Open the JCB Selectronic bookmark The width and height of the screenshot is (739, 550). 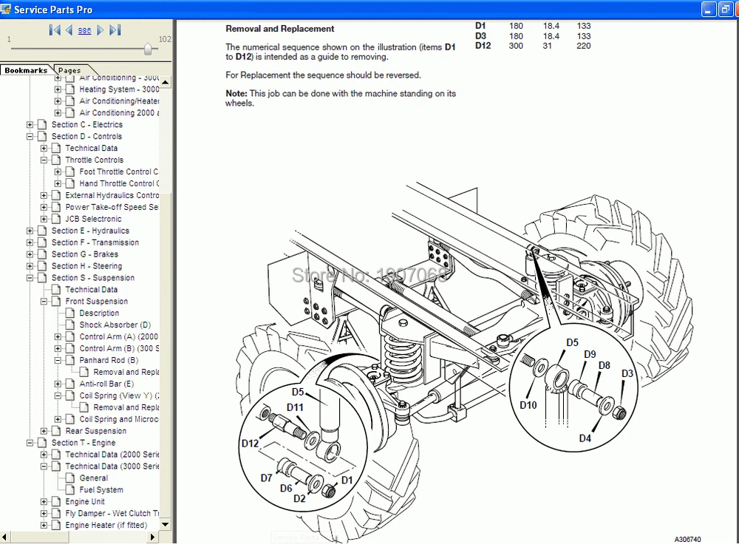point(93,219)
